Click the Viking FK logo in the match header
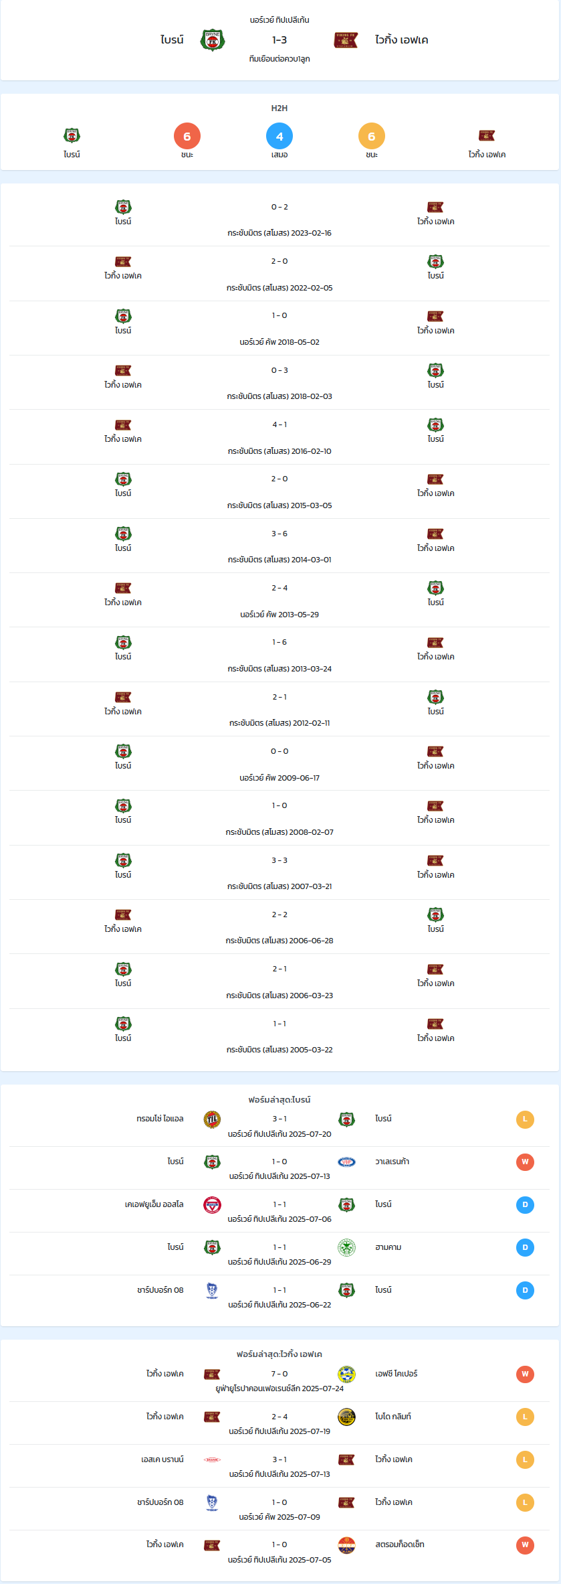Viewport: 561px width, 1584px height. coord(346,40)
